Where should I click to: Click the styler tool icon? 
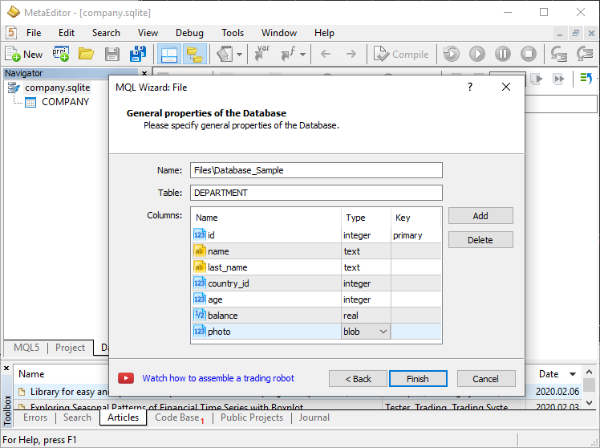click(225, 54)
